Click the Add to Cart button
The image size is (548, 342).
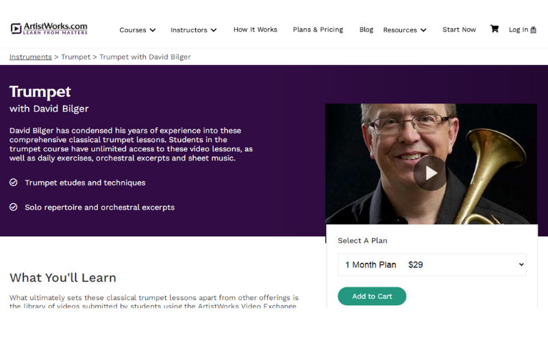372,296
